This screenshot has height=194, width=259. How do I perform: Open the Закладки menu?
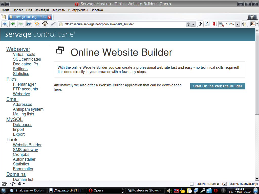point(42,10)
